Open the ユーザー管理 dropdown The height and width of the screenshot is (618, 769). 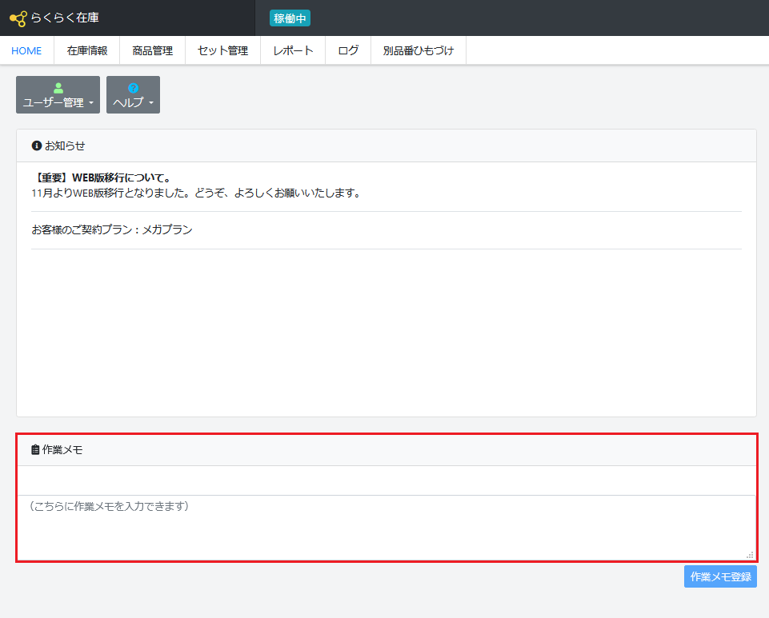pos(58,94)
